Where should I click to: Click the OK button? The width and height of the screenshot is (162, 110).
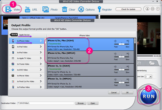127,93
